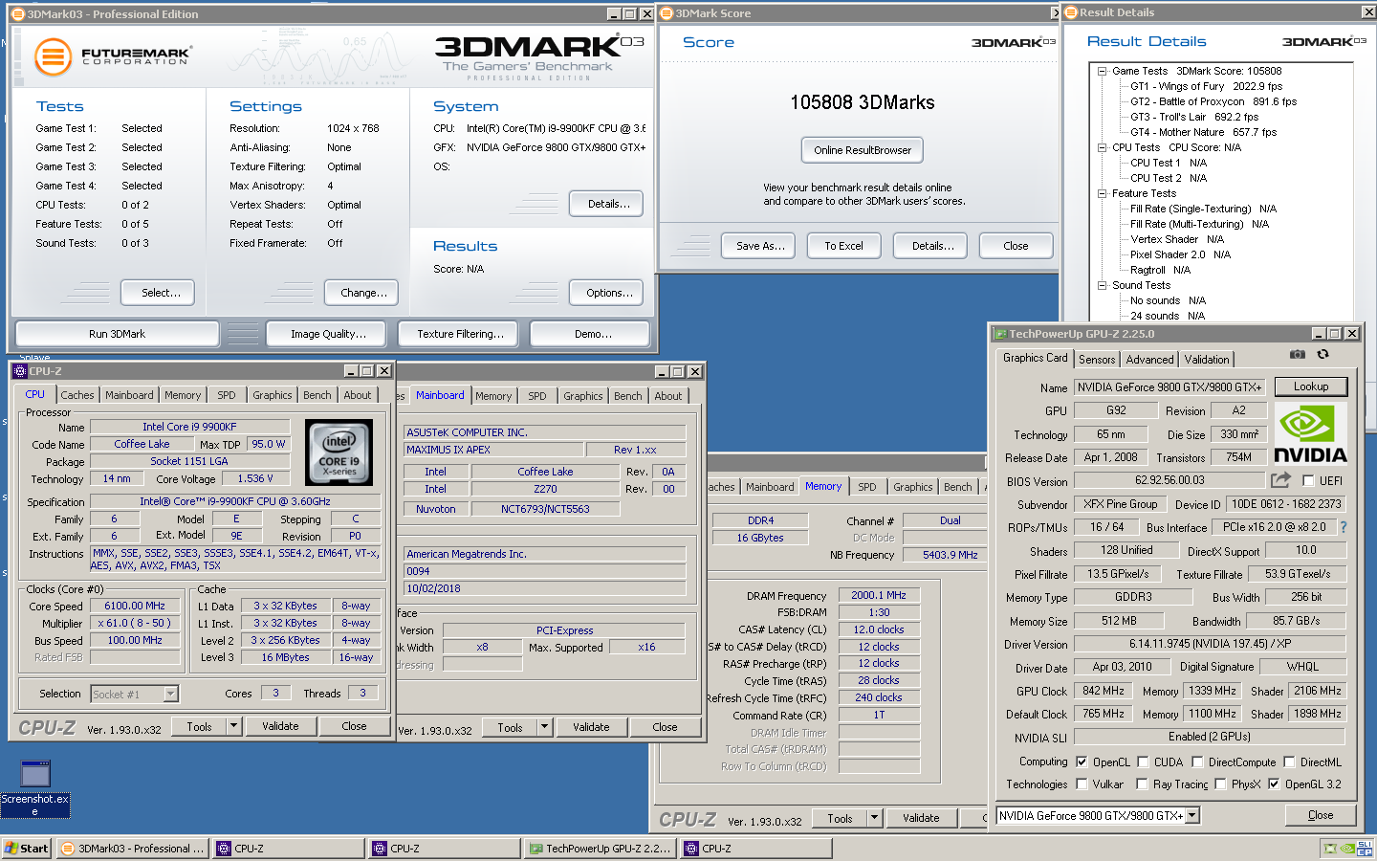
Task: Switch to the Sensors tab in GPU-Z
Action: click(x=1097, y=359)
